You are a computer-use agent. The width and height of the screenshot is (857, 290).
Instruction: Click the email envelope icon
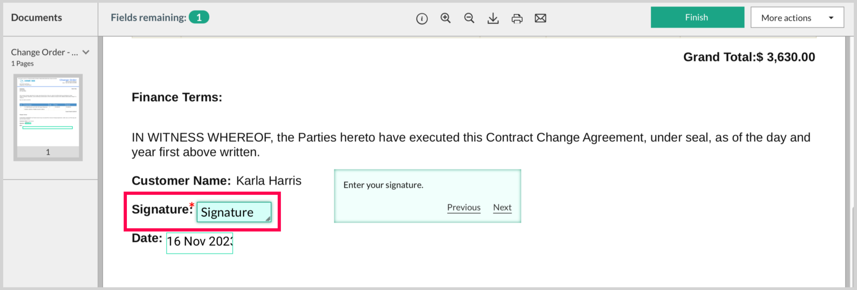click(x=540, y=18)
